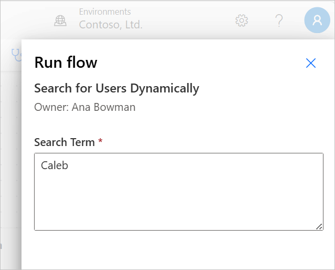Click the Search Term field label
Viewport: 335px width, 270px height.
pos(64,142)
